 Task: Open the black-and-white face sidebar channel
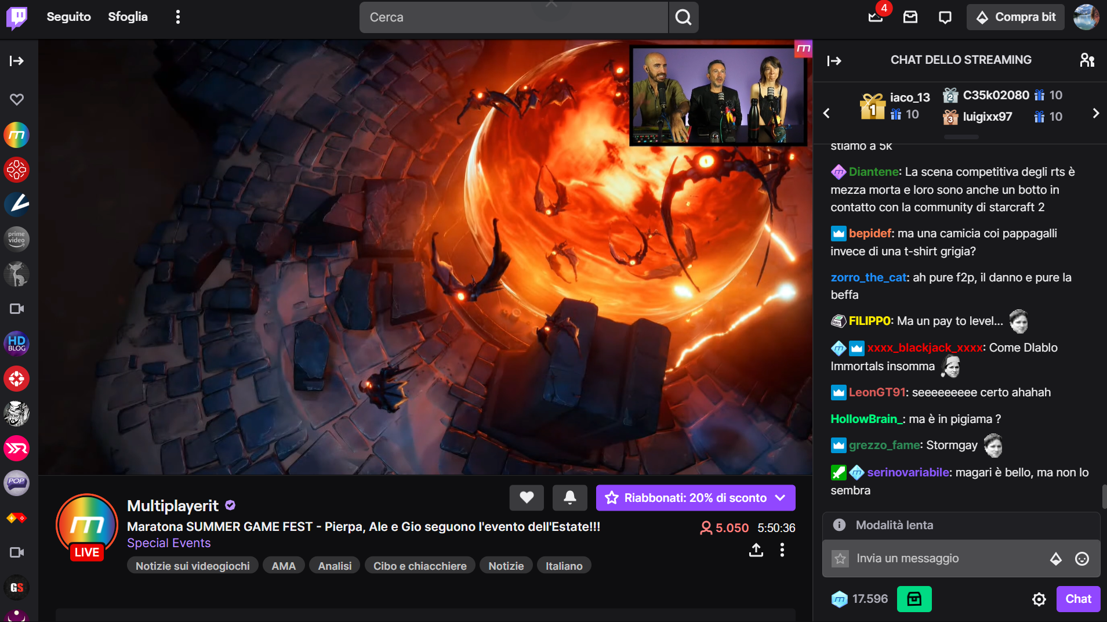(x=17, y=413)
